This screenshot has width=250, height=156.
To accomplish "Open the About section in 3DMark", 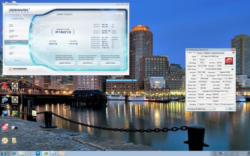I will pos(11,53).
